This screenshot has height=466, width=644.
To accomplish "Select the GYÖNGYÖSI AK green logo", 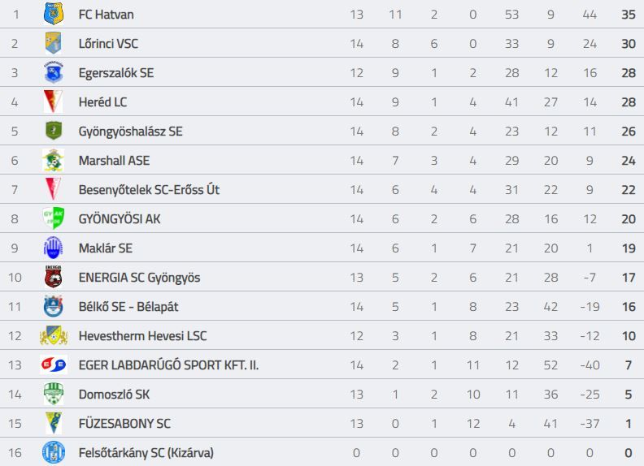I will point(54,218).
